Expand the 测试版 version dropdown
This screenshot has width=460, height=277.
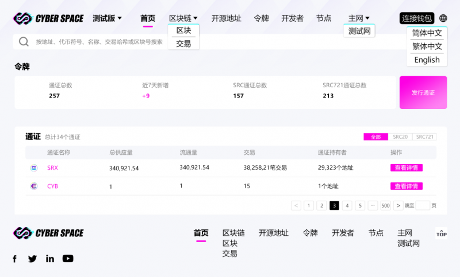[x=107, y=18]
